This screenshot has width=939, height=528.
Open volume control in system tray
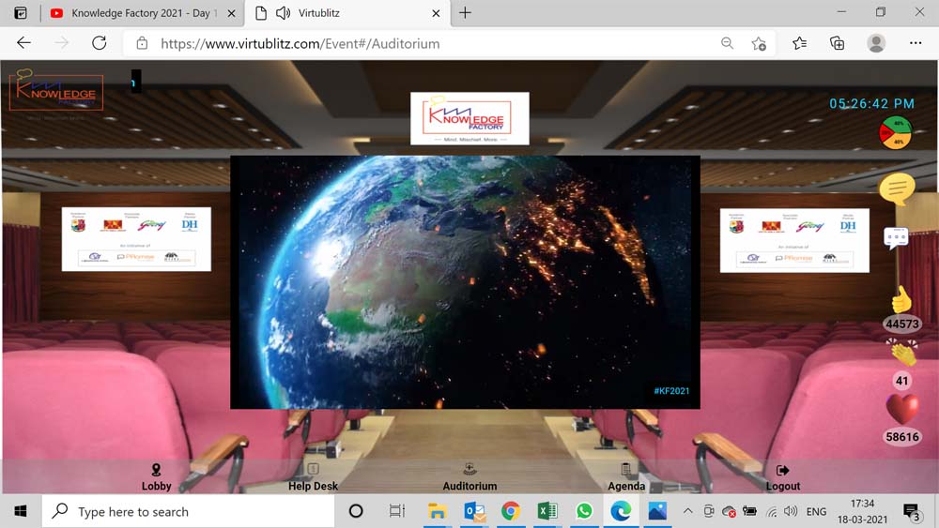[791, 511]
